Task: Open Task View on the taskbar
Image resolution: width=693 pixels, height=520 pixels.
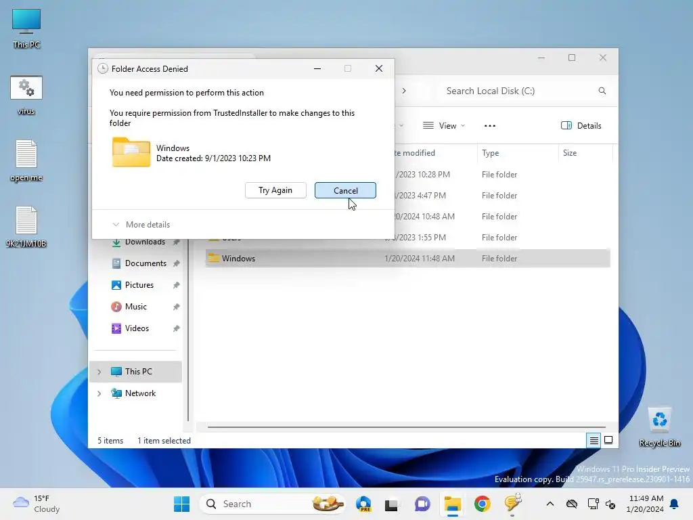Action: (392, 504)
